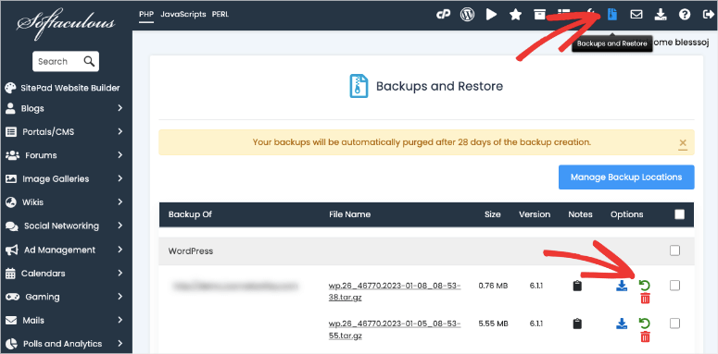
Task: Expand the Image Galleries chevron
Action: pyautogui.click(x=120, y=178)
